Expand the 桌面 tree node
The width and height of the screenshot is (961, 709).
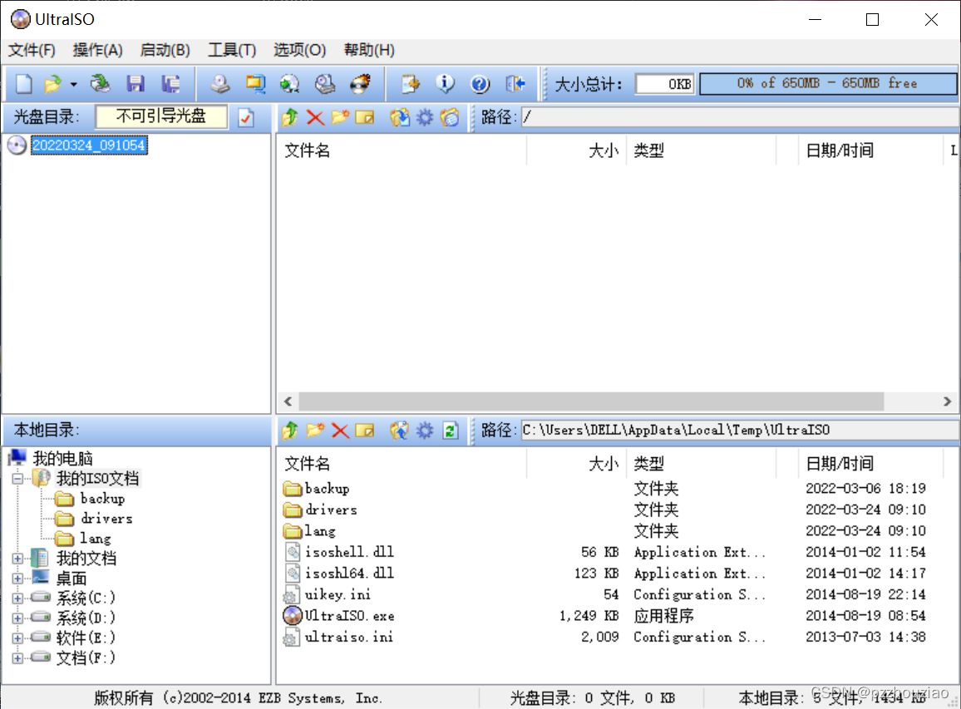pos(17,579)
